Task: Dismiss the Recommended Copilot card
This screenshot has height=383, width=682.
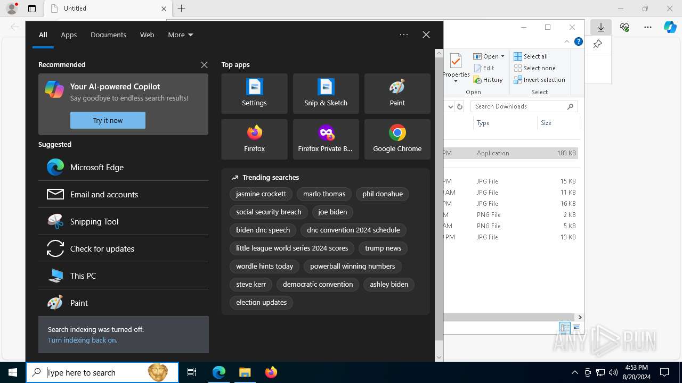Action: coord(204,65)
